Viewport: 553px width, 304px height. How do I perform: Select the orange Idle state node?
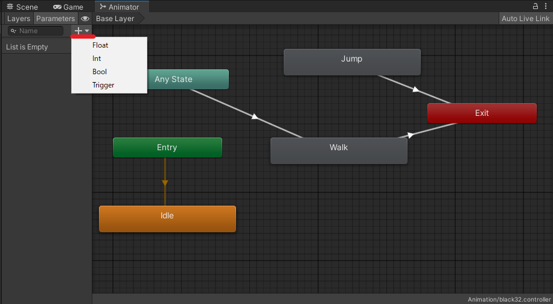pyautogui.click(x=167, y=219)
